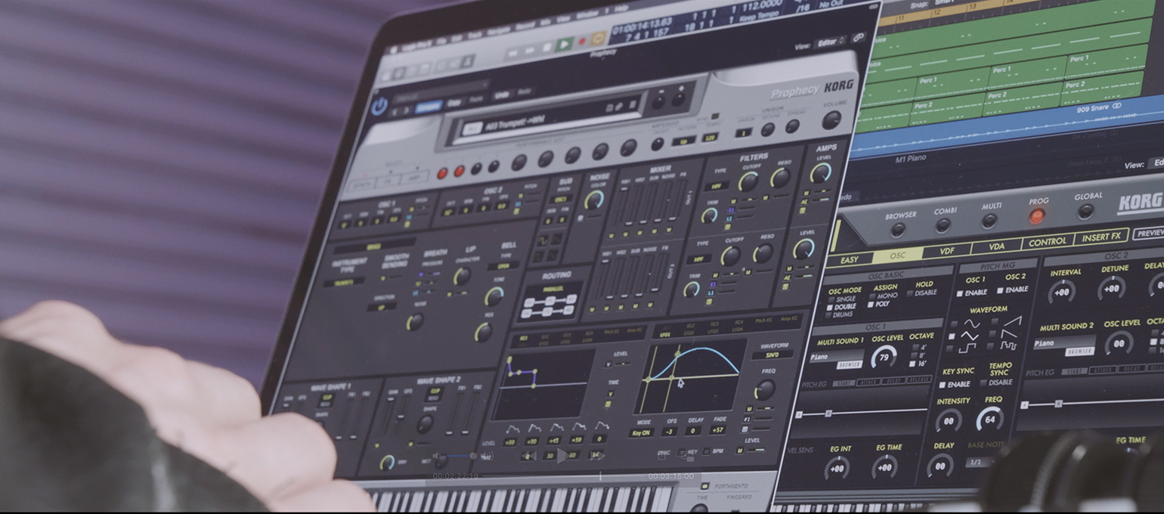The image size is (1164, 514).
Task: Toggle KEY SYNC ENABLE in M1
Action: pos(955,385)
